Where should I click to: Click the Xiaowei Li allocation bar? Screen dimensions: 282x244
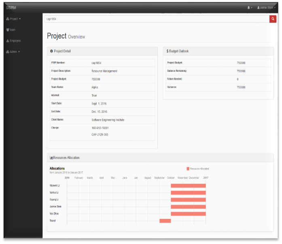188,186
